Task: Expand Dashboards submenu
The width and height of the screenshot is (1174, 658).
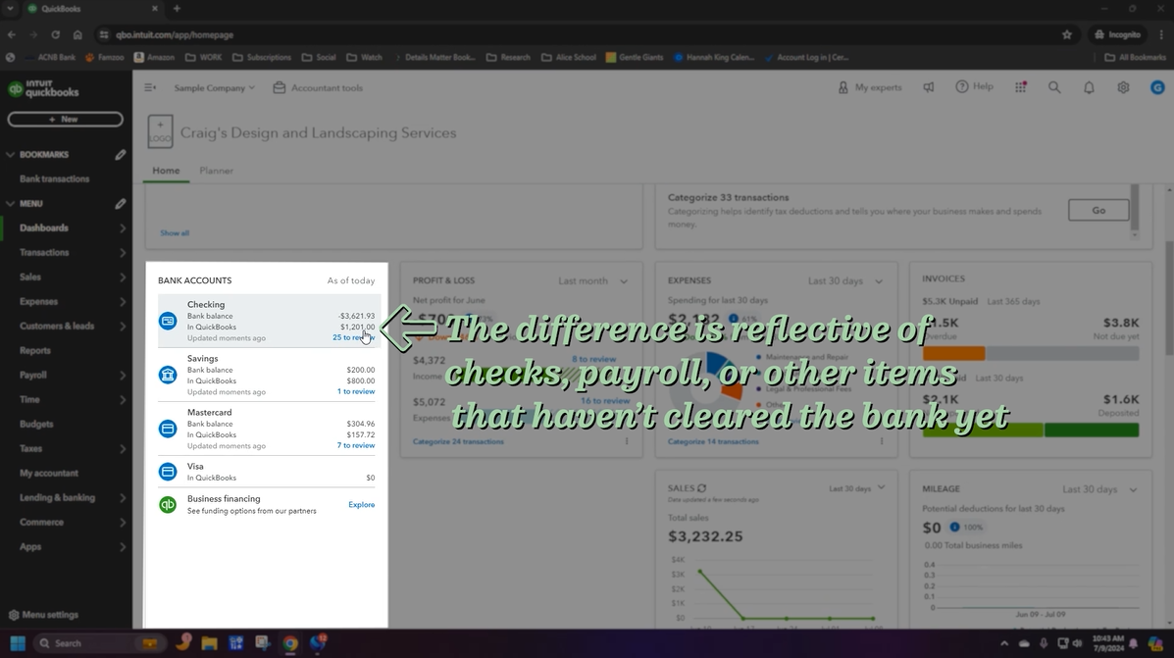Action: [123, 228]
